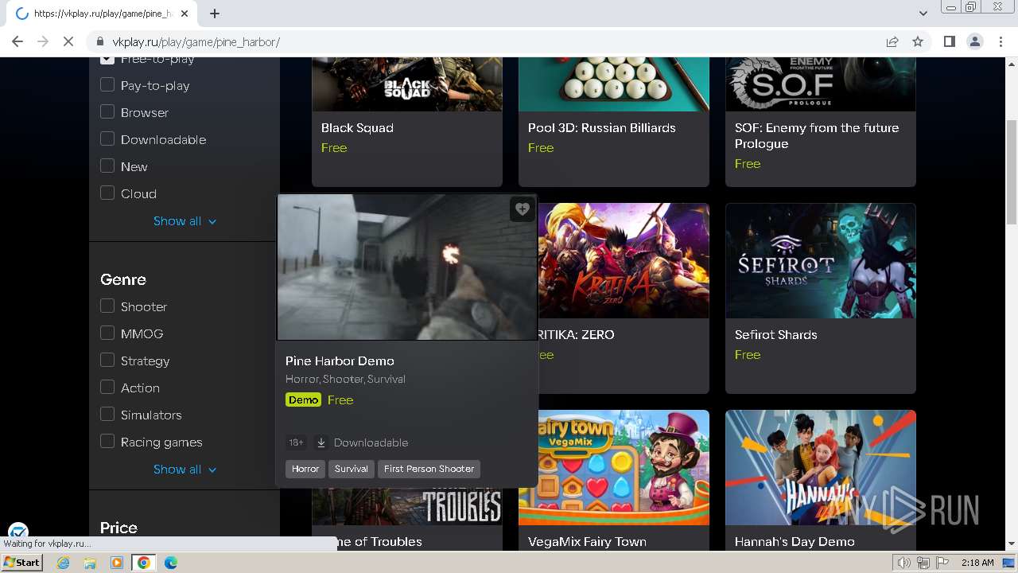Open VegaMix Fairy Town thumbnail
1018x573 pixels.
tap(614, 468)
